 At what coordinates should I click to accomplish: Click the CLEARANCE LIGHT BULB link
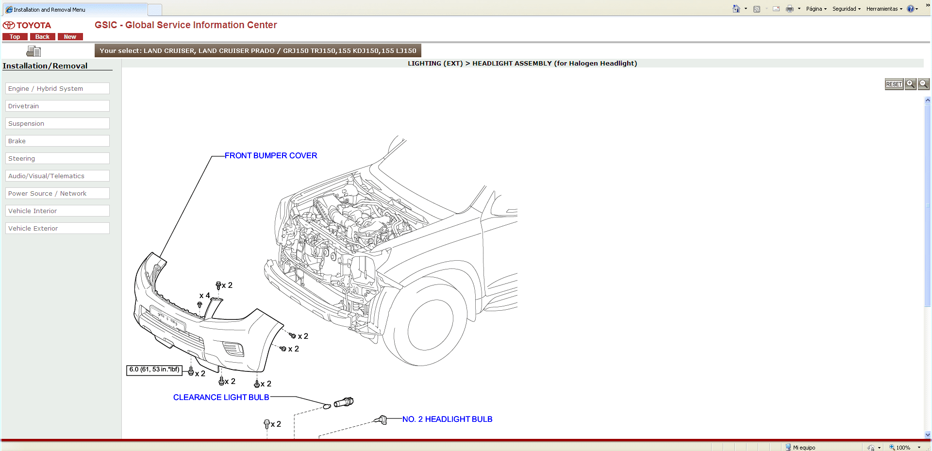221,397
